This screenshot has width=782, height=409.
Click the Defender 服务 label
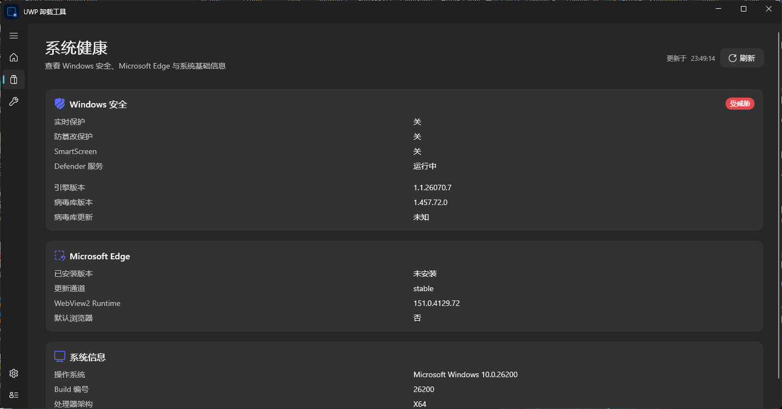(x=78, y=166)
